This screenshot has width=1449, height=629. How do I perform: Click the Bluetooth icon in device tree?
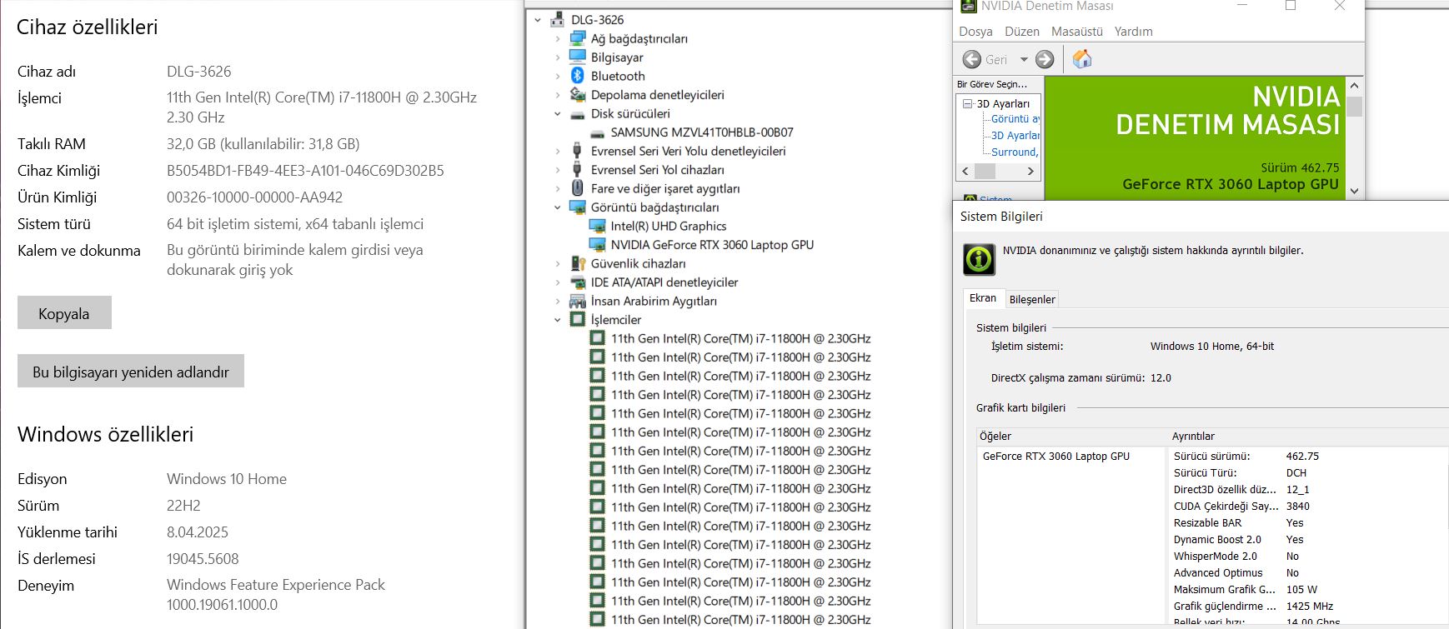point(578,75)
